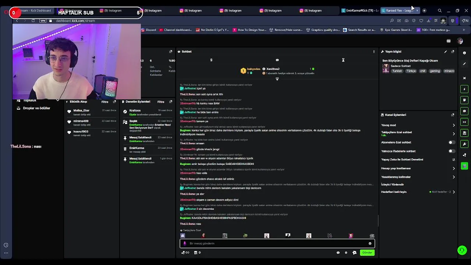Pop out the Kanal Eylemleri panel

(453, 115)
